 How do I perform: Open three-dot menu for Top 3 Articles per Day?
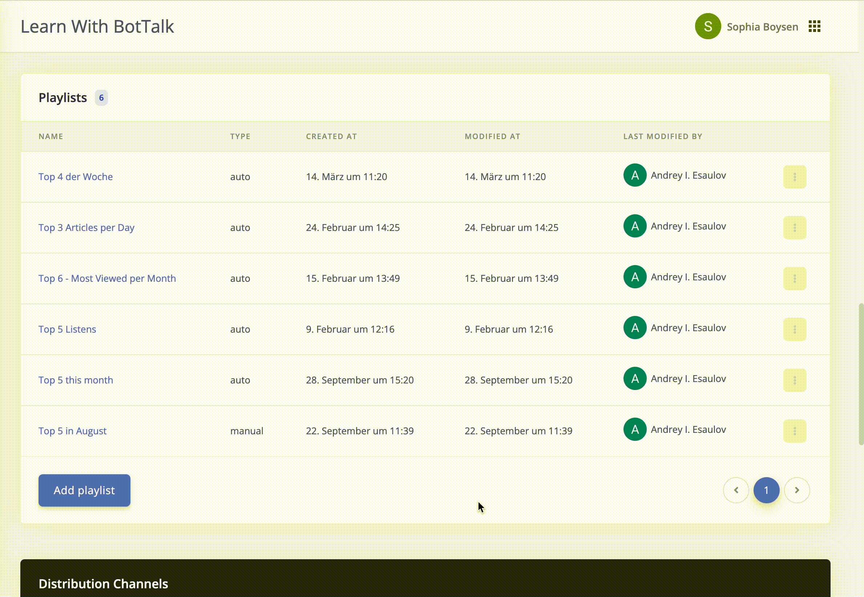794,228
